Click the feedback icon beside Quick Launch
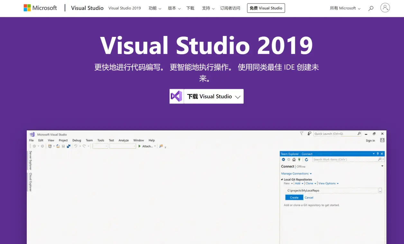404x244 pixels. pos(309,133)
